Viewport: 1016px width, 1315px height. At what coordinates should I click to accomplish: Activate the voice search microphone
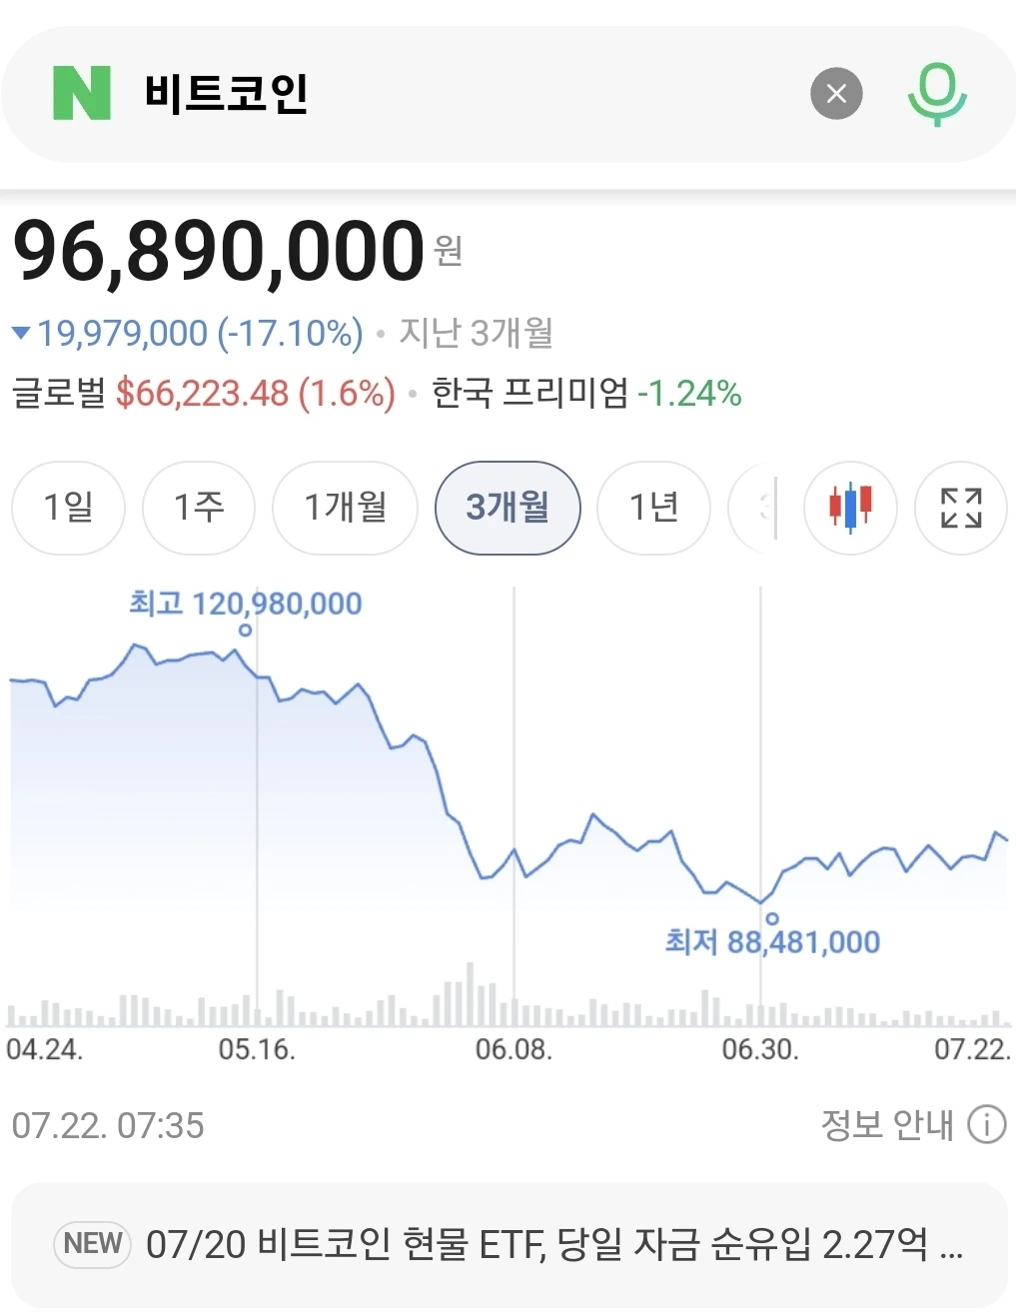937,94
